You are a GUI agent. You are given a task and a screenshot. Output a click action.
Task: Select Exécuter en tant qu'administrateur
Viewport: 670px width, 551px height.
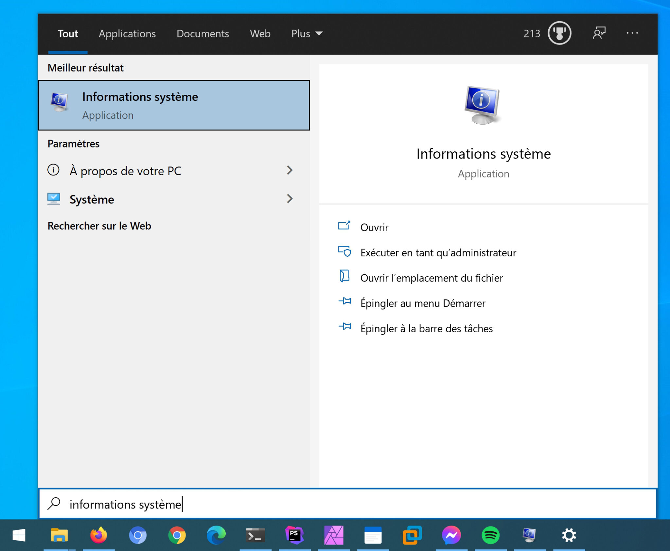point(438,252)
